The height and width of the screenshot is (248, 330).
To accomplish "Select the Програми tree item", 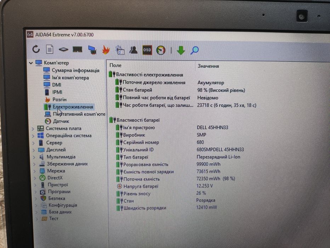I will (x=55, y=192).
